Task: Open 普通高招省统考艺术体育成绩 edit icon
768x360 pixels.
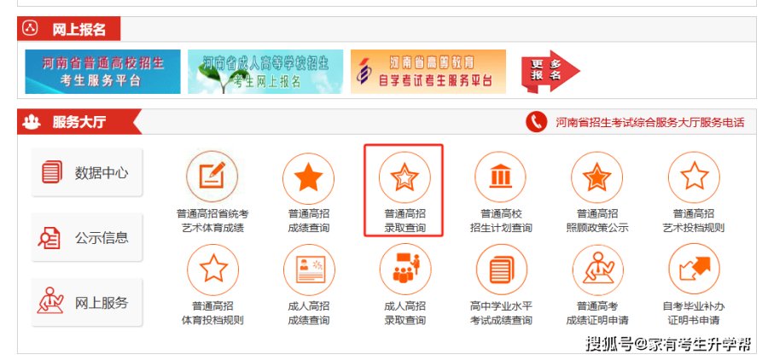Action: click(x=212, y=177)
